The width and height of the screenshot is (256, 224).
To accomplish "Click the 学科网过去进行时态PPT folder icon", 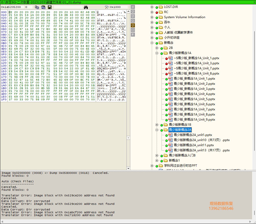I will 161,166.
